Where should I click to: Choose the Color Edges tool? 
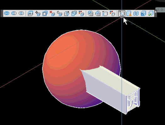click(x=112, y=14)
